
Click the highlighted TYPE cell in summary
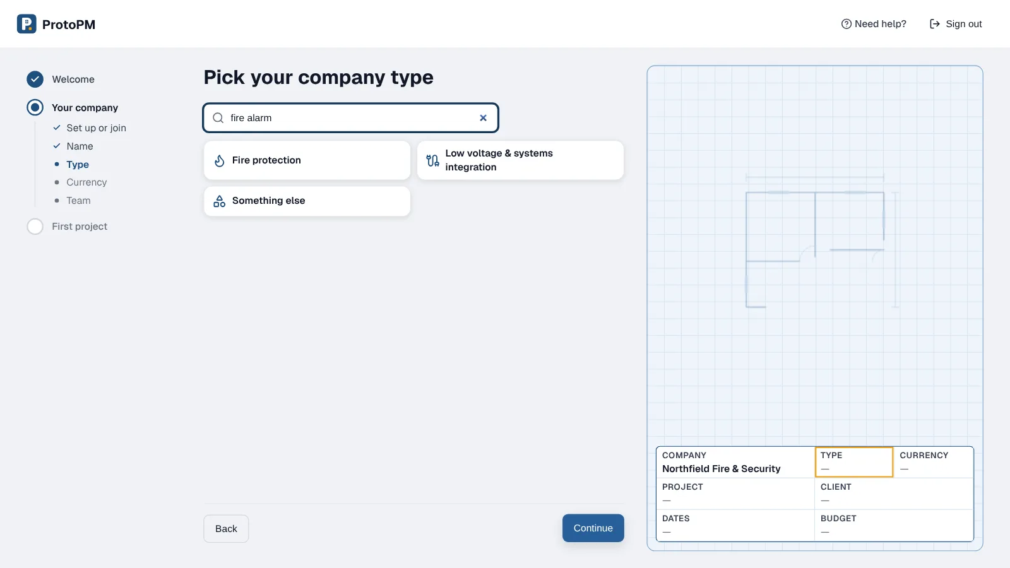pyautogui.click(x=854, y=462)
